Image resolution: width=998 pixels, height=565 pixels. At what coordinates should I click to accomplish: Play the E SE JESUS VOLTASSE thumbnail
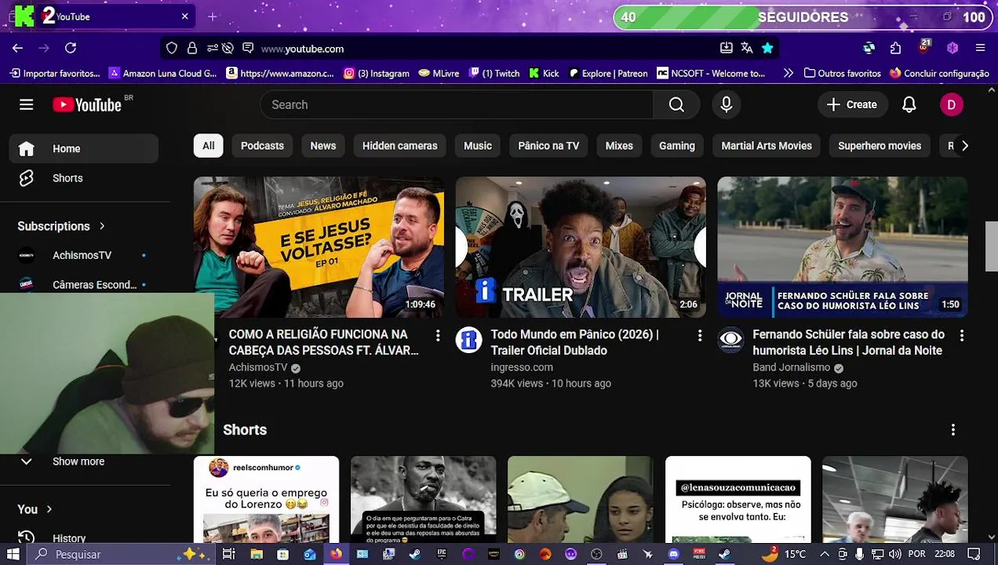pyautogui.click(x=319, y=247)
